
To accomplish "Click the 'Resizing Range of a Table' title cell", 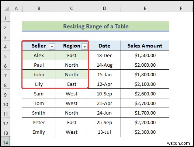I will click(x=96, y=27).
